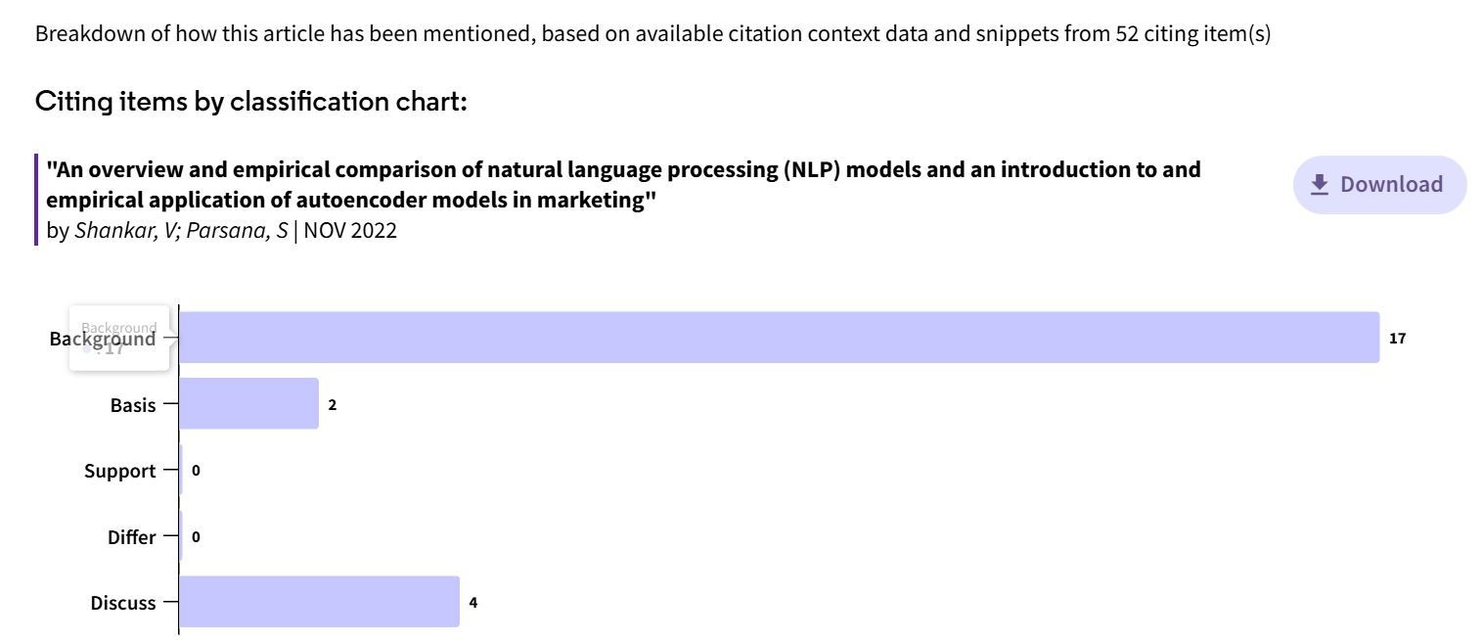Select the Basis bar in the chart
This screenshot has width=1483, height=640.
[248, 404]
